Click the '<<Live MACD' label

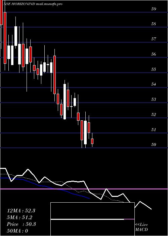141,227
